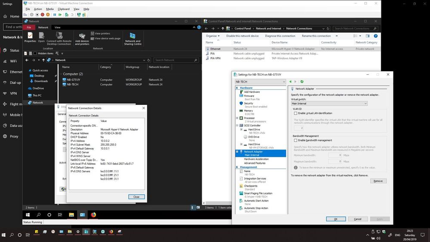Viewport: 430px width, 242px height.
Task: Select the NB-G751JY computer entry
Action: click(x=74, y=80)
